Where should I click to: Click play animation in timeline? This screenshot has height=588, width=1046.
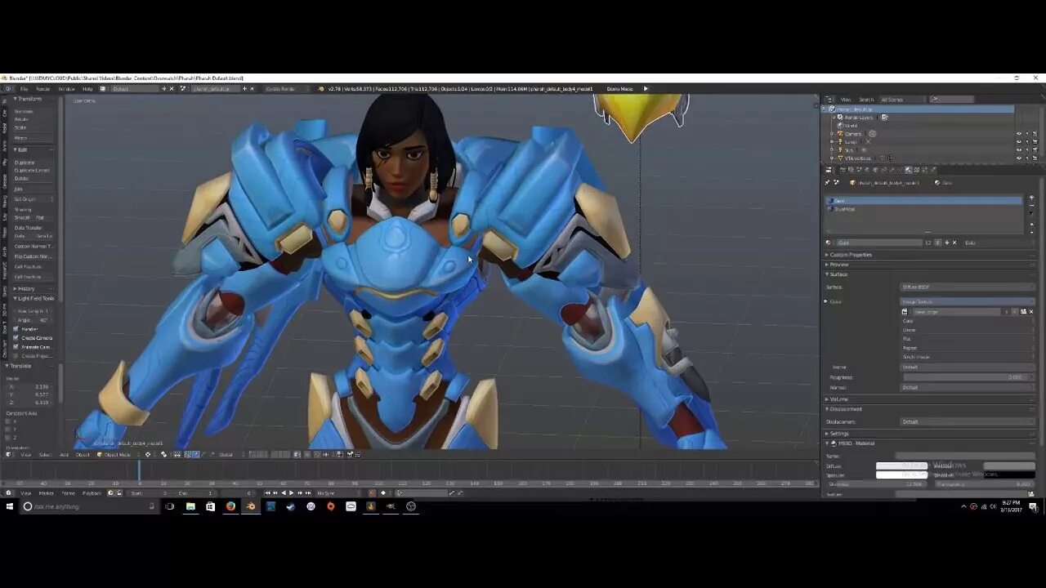click(292, 493)
